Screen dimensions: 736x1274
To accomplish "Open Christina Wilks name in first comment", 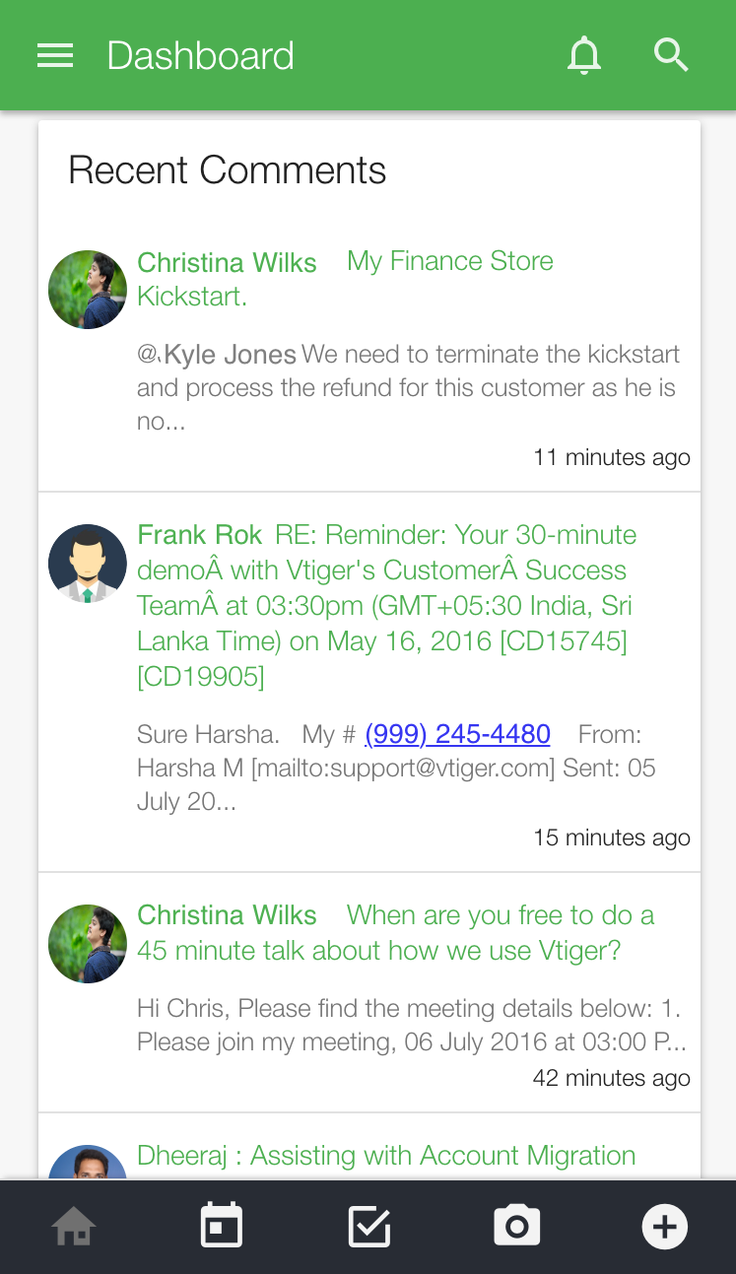I will click(227, 263).
